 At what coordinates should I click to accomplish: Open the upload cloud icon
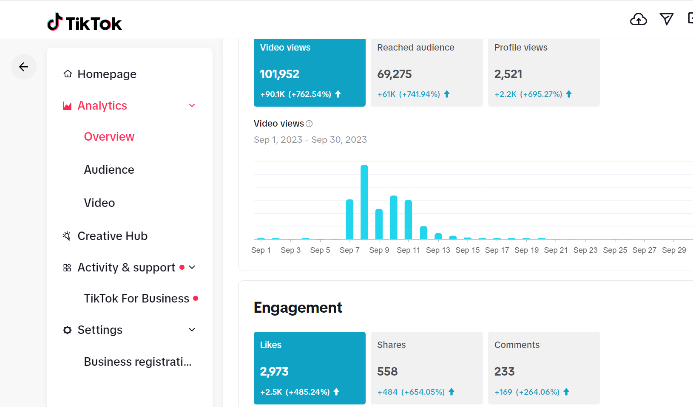[638, 19]
